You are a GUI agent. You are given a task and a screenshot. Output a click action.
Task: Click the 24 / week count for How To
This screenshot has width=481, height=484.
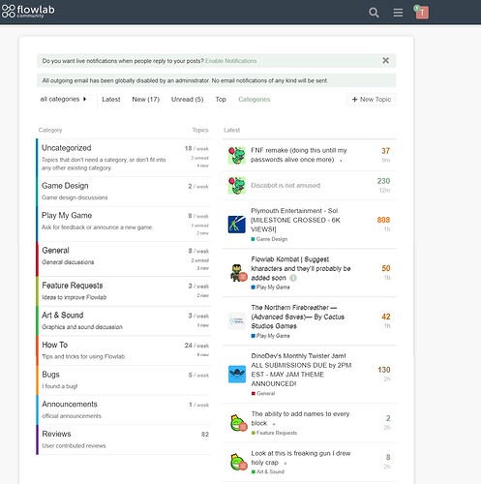pos(196,346)
